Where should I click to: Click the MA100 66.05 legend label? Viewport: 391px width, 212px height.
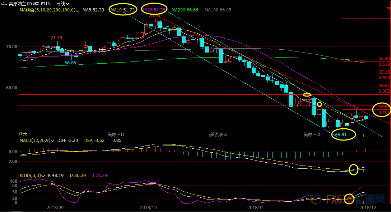[x=218, y=10]
